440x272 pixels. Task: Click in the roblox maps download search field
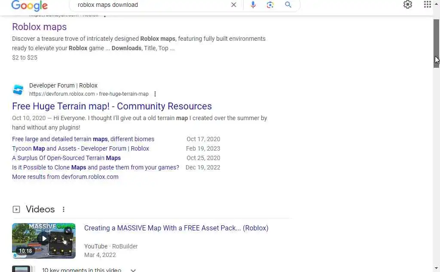(152, 5)
